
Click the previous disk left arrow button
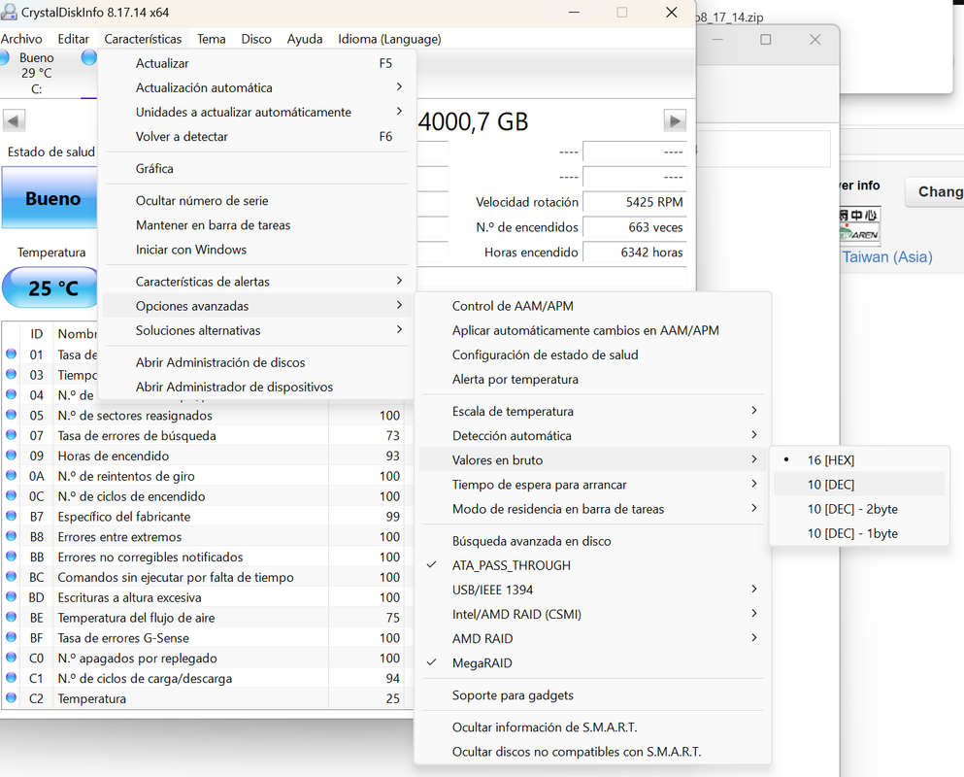(15, 120)
